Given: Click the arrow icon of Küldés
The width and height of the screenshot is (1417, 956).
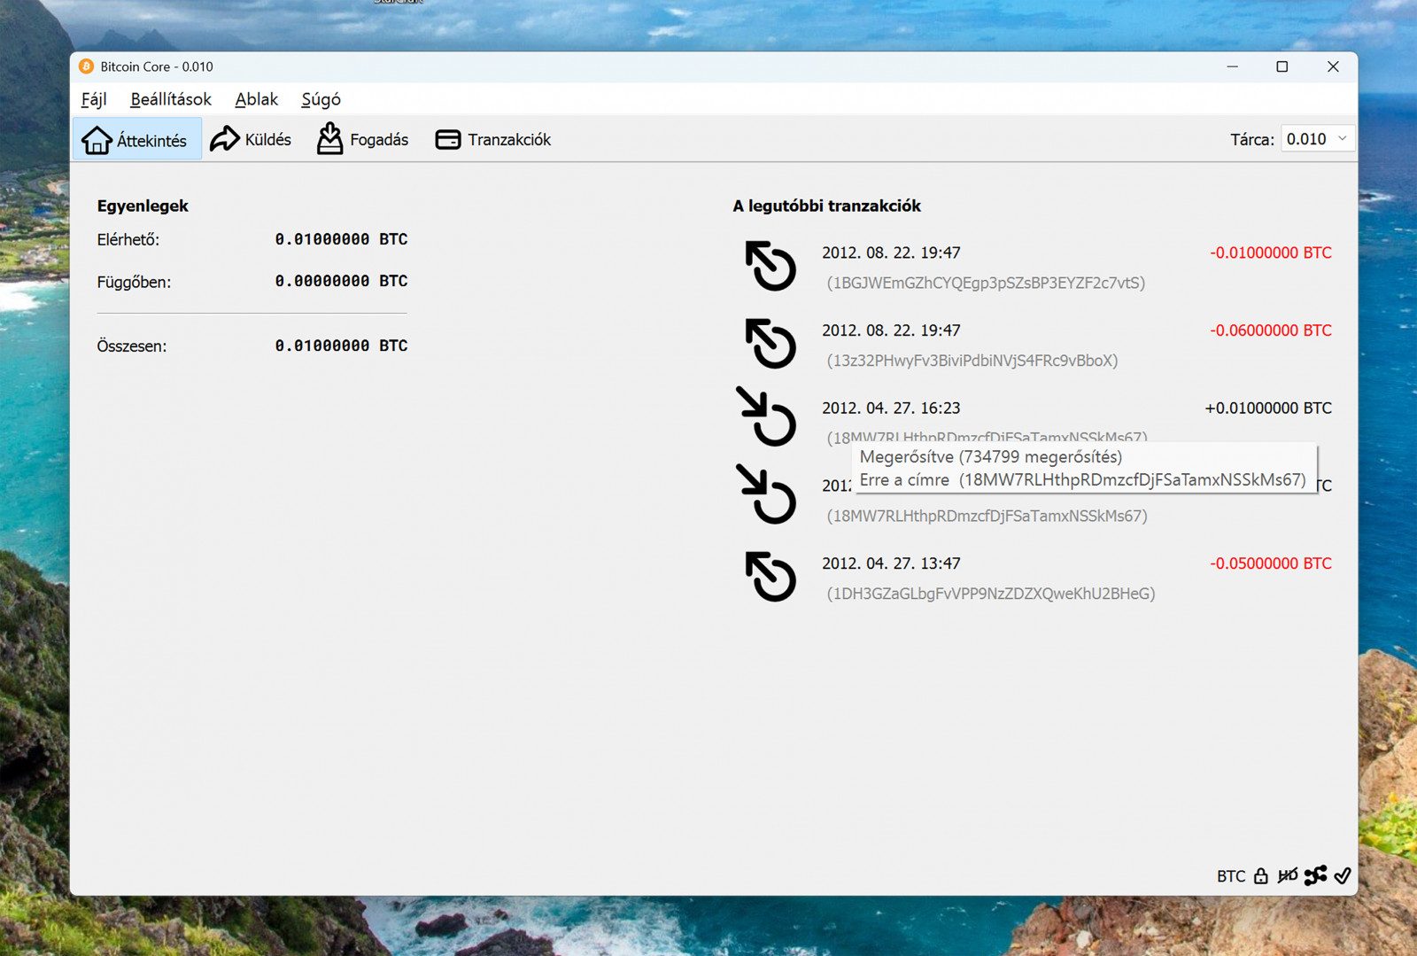Looking at the screenshot, I should 224,139.
